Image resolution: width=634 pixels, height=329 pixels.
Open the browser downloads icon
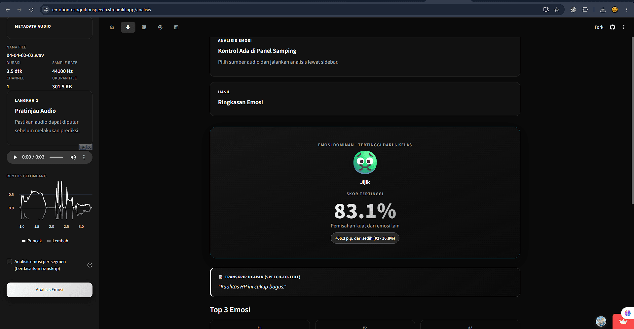pos(603,10)
